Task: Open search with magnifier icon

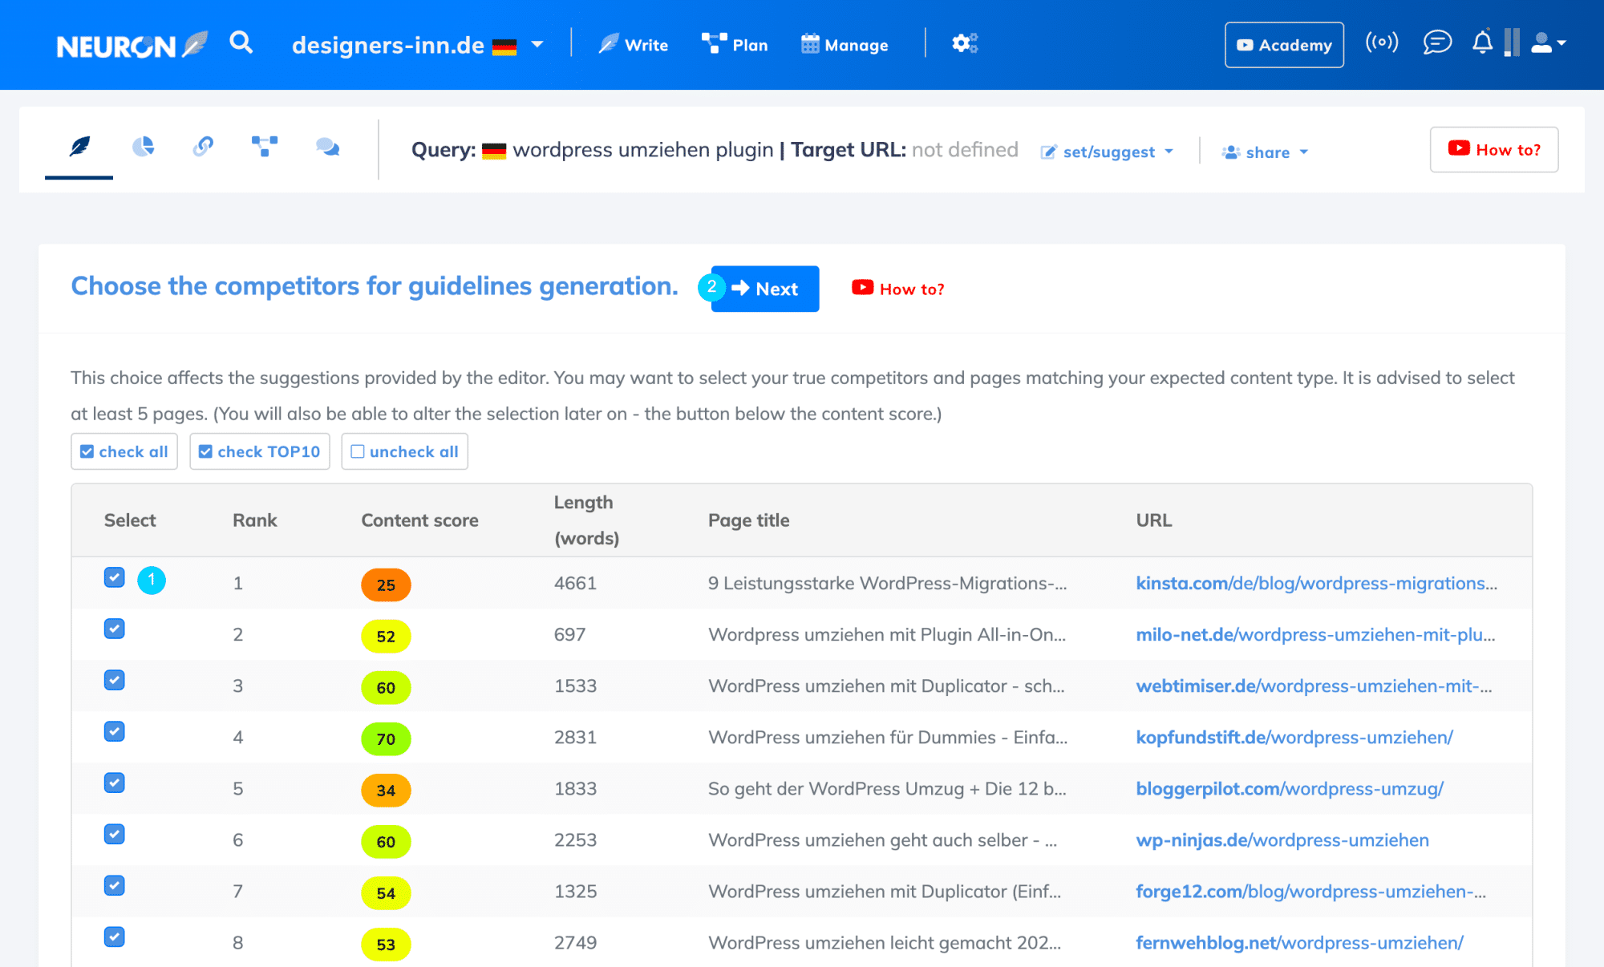Action: pos(241,42)
